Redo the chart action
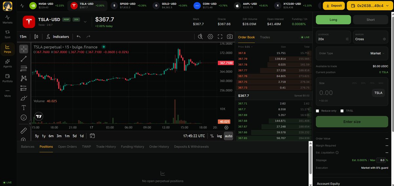This screenshot has width=394, height=186. [88, 37]
